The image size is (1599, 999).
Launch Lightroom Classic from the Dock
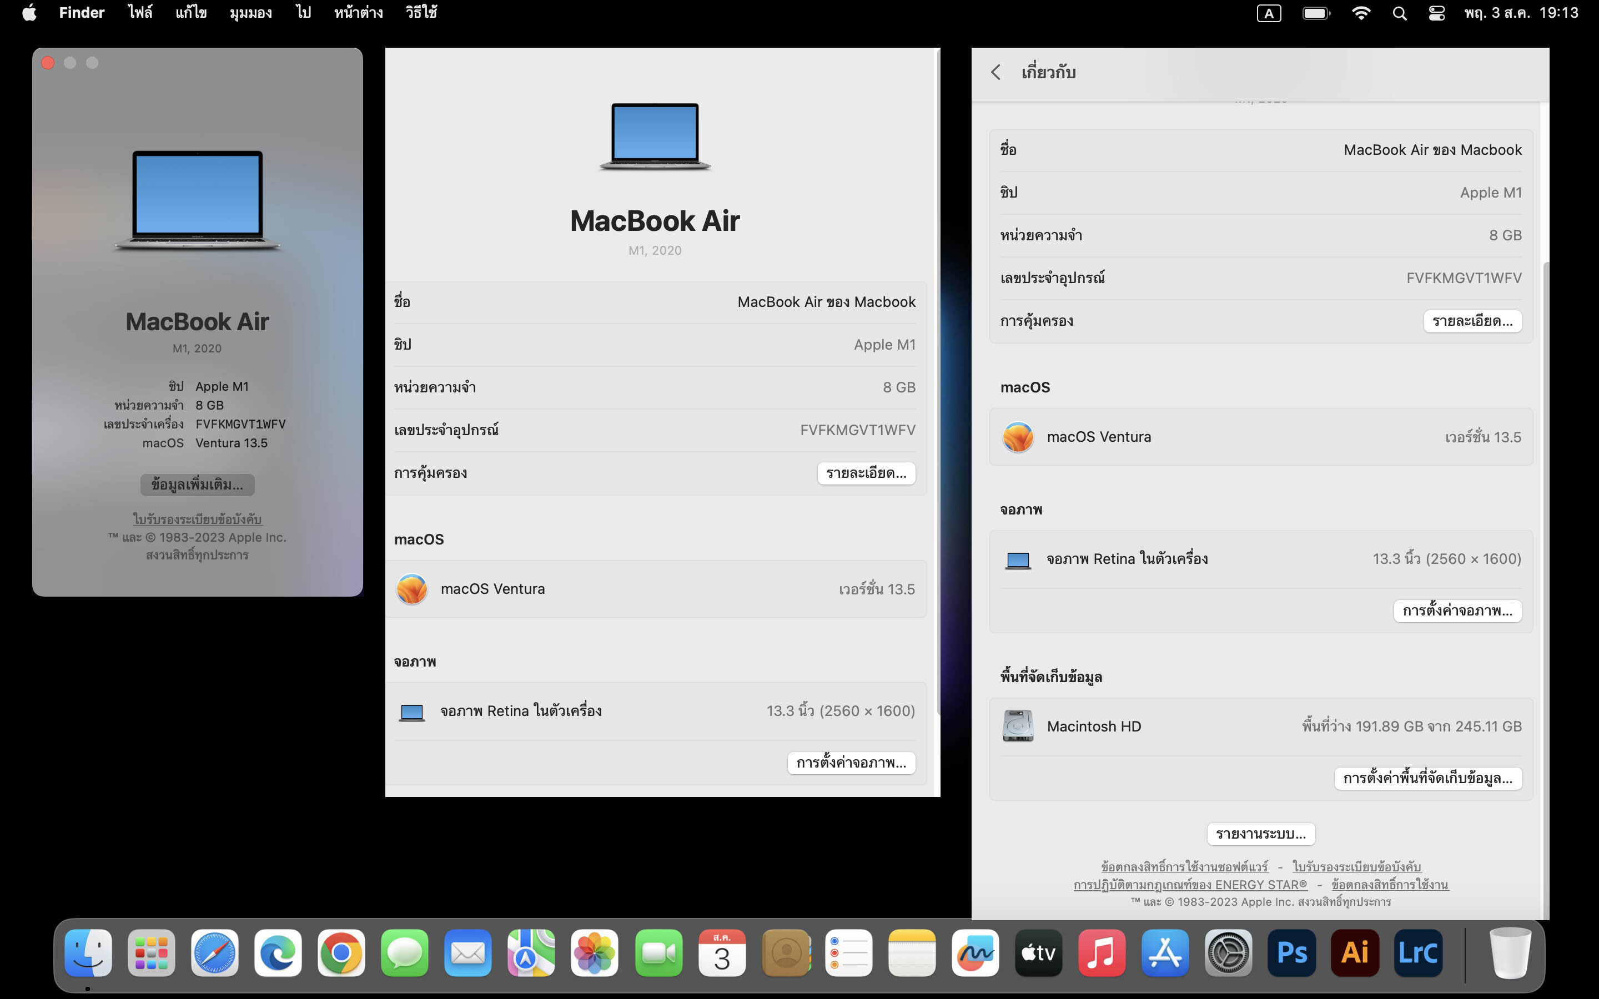(x=1418, y=953)
